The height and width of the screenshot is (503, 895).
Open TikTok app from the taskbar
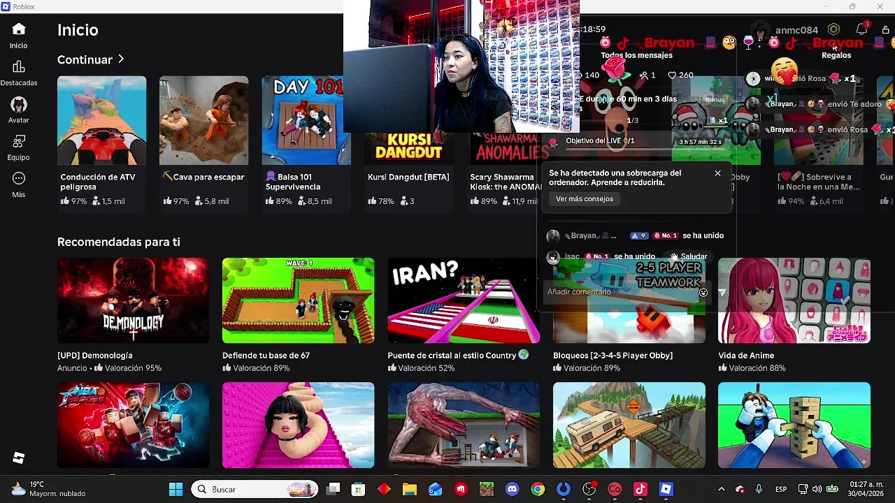tap(640, 489)
